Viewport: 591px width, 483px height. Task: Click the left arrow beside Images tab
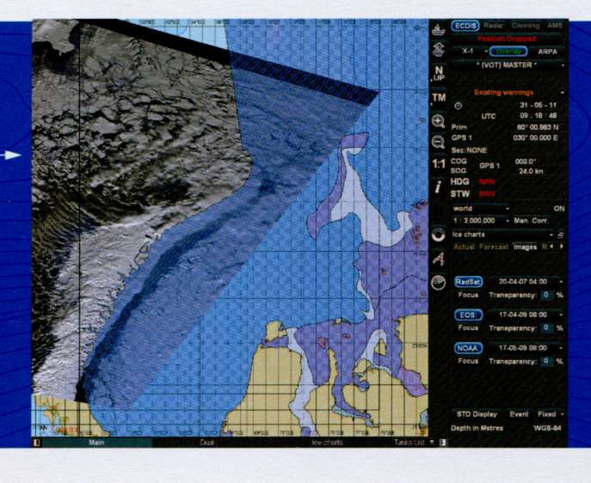[x=551, y=247]
